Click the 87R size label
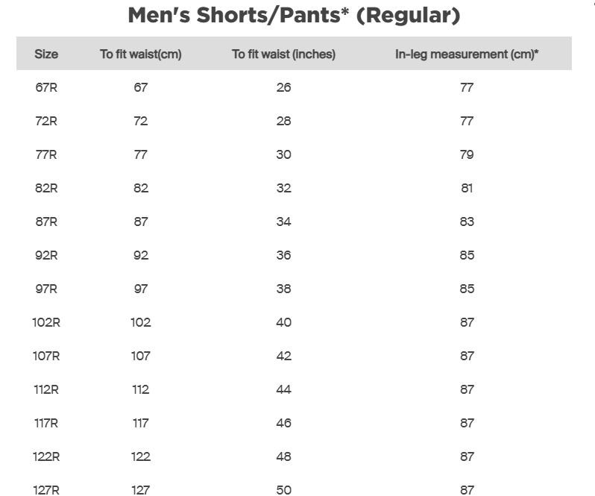Image resolution: width=595 pixels, height=496 pixels. [46, 222]
